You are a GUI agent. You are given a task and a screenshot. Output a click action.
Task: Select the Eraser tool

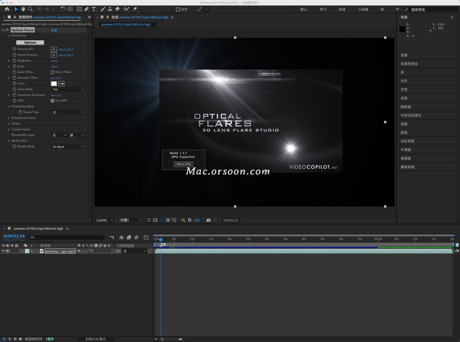(x=117, y=9)
